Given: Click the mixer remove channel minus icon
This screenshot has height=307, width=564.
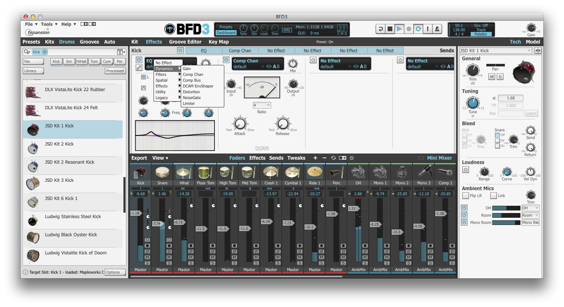Looking at the screenshot, I should point(324,158).
